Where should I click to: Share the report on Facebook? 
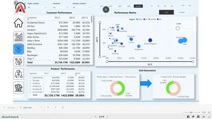click(188, 117)
